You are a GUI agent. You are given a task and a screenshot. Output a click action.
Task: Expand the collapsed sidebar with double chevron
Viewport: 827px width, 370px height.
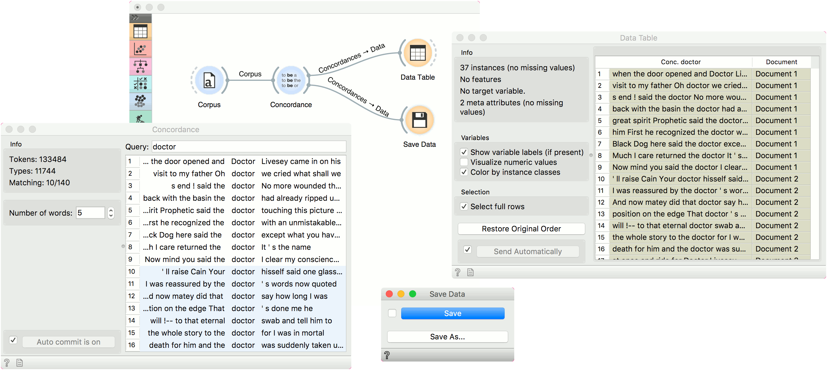(x=135, y=18)
